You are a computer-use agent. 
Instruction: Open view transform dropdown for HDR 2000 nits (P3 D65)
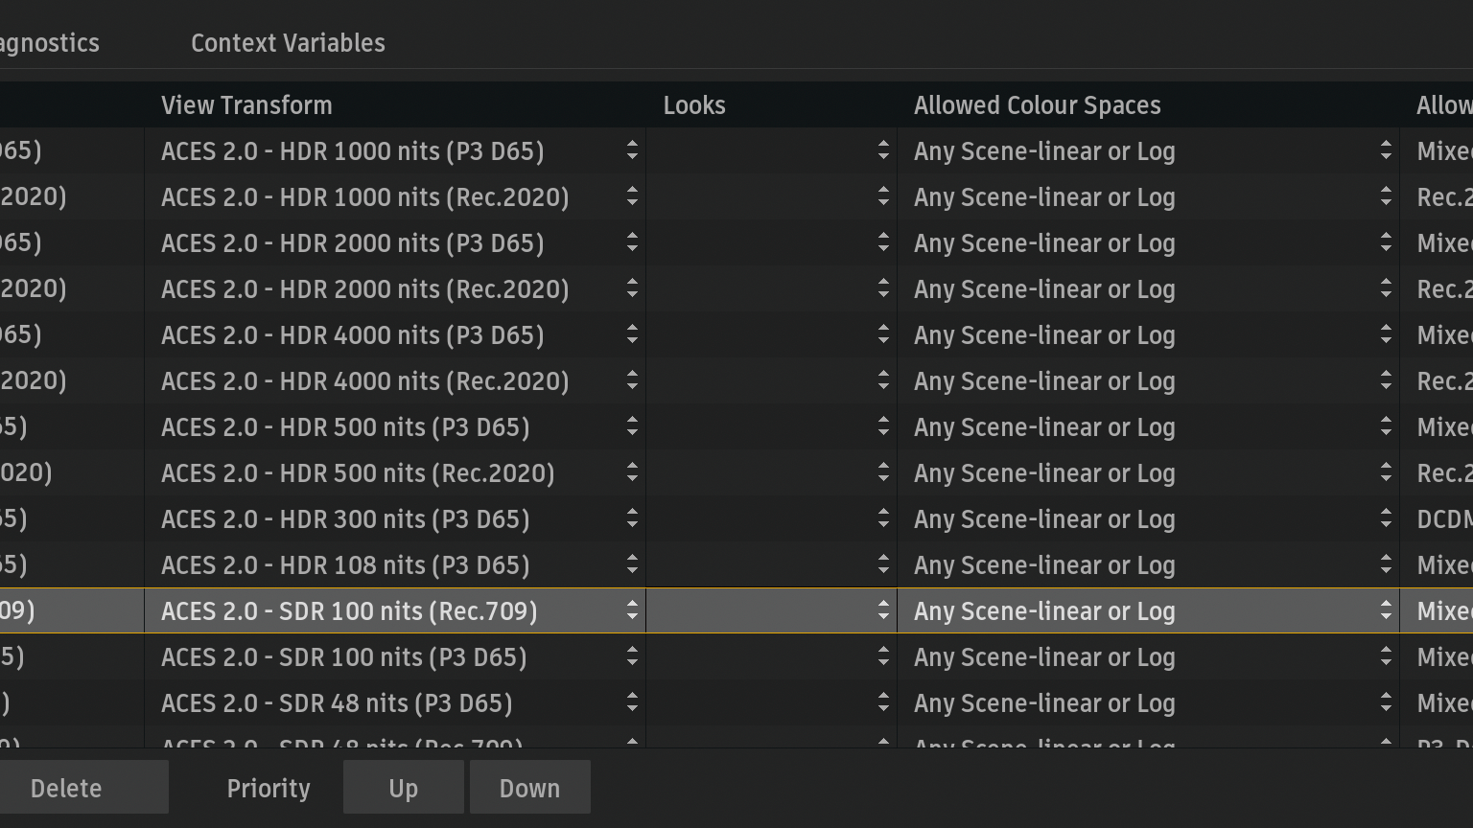pyautogui.click(x=395, y=243)
